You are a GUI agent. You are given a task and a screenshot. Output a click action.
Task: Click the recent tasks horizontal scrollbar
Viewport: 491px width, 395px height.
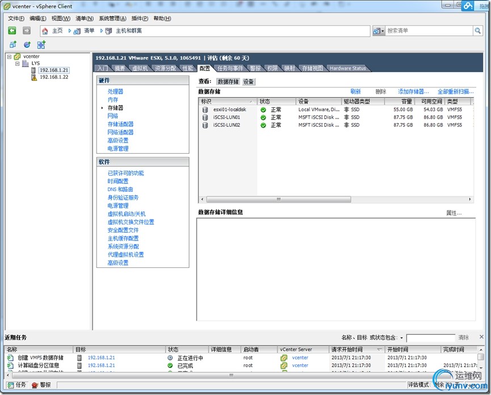pyautogui.click(x=231, y=375)
